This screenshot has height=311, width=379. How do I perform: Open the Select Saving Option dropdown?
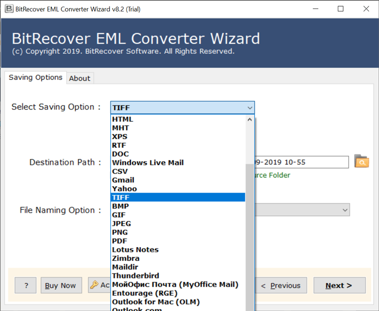182,108
